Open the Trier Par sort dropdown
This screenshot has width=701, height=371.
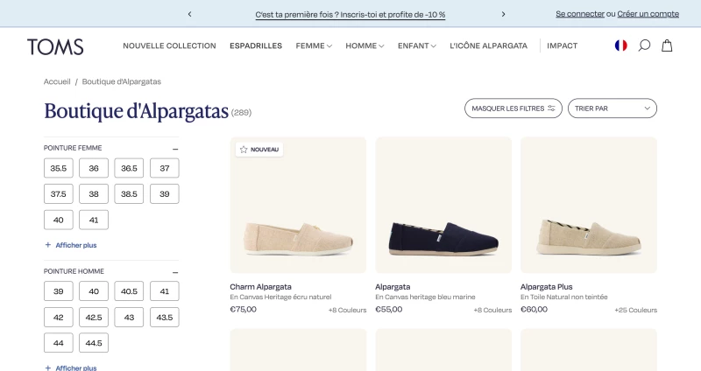(x=612, y=108)
